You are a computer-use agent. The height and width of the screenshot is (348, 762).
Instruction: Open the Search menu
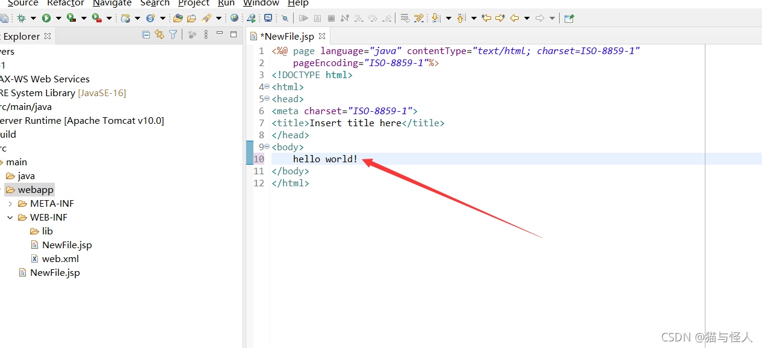155,3
